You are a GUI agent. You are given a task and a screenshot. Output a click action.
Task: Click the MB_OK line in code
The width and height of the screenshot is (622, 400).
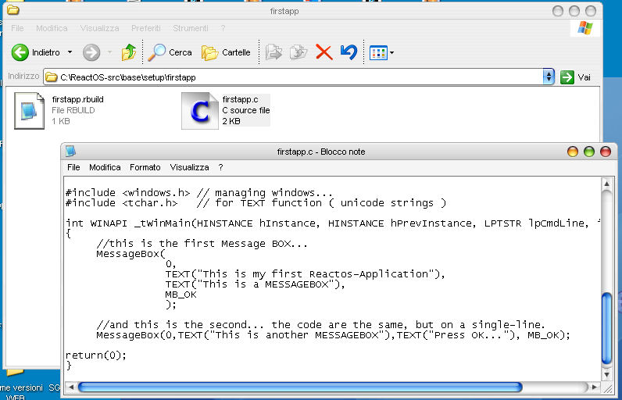(181, 295)
